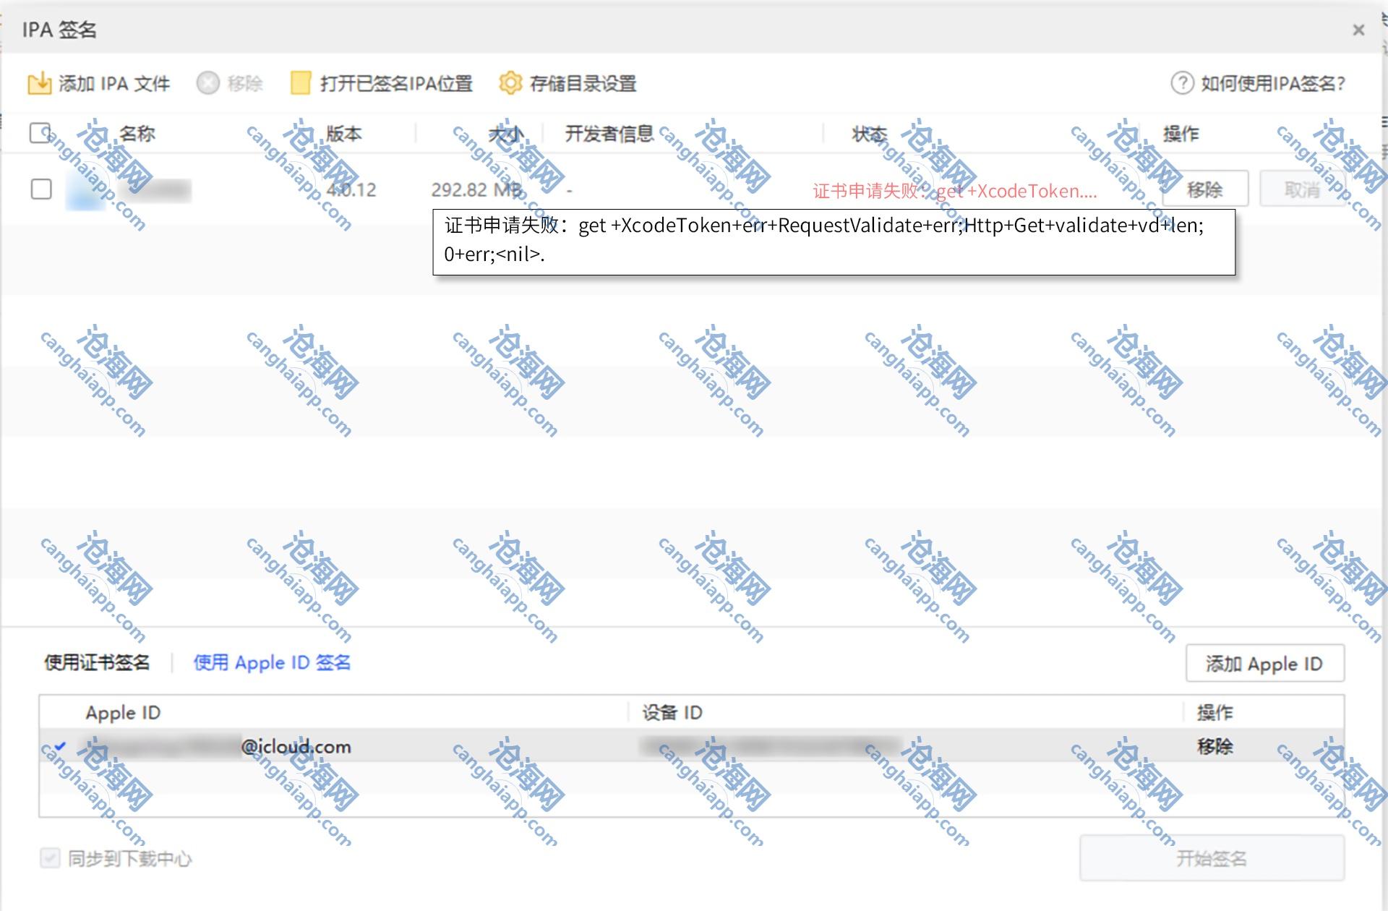Click the blurred app icon thumbnail
The width and height of the screenshot is (1388, 911).
pos(85,191)
